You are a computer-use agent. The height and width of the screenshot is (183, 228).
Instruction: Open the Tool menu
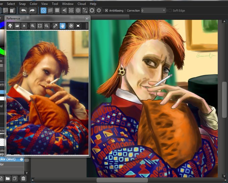point(55,4)
